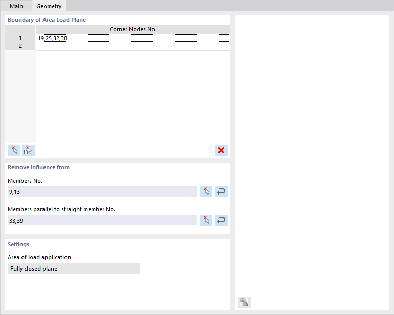Delete row with red X button
Screen dimensions: 394x315
pos(221,150)
